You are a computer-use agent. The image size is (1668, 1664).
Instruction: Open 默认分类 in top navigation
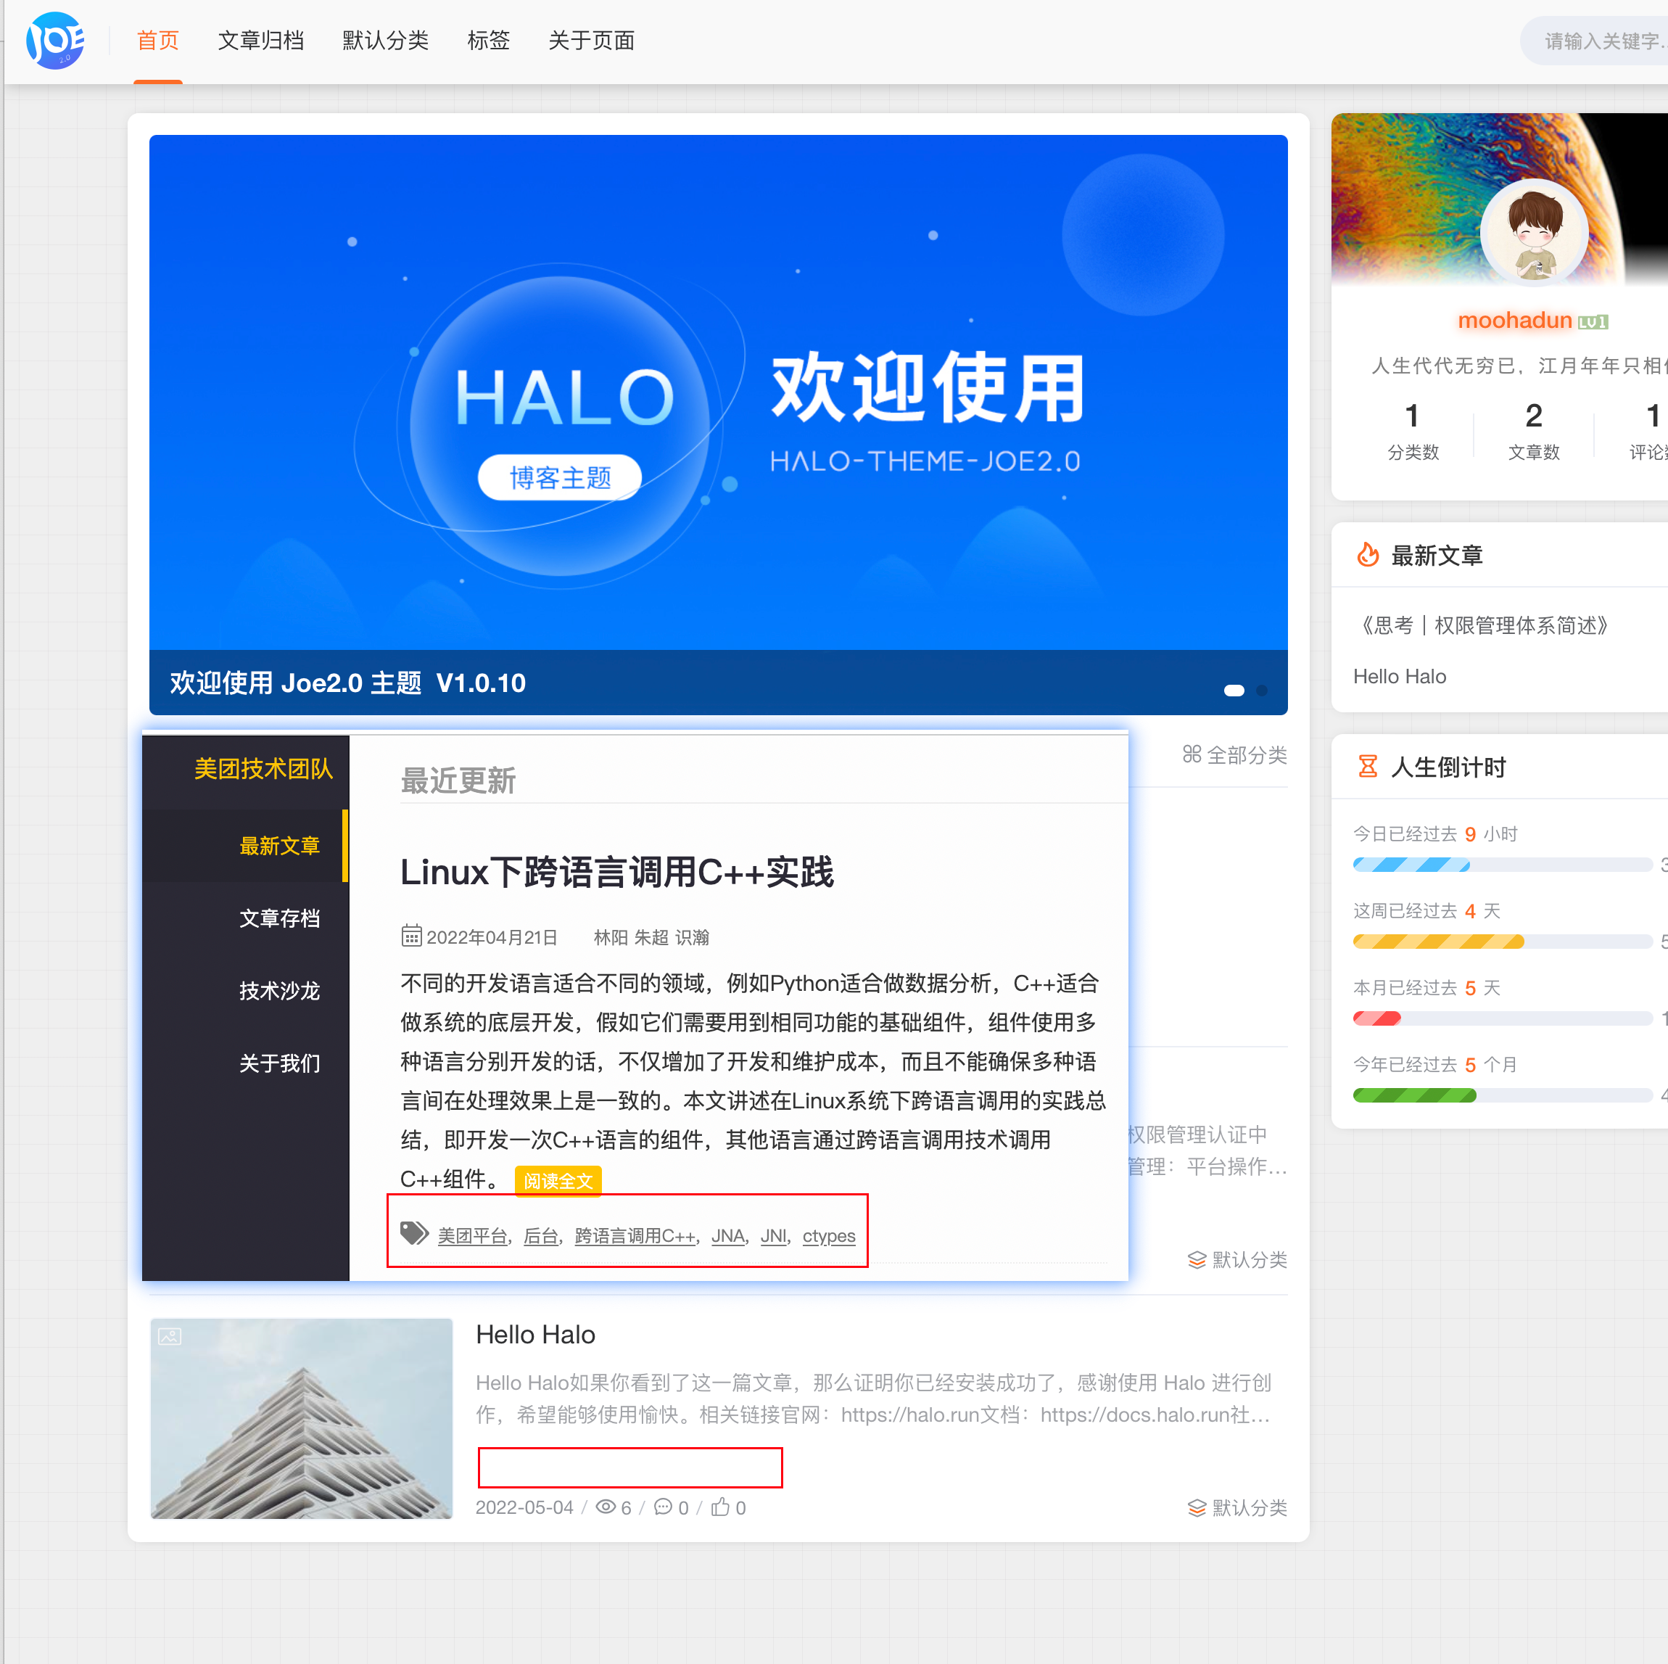pos(385,41)
